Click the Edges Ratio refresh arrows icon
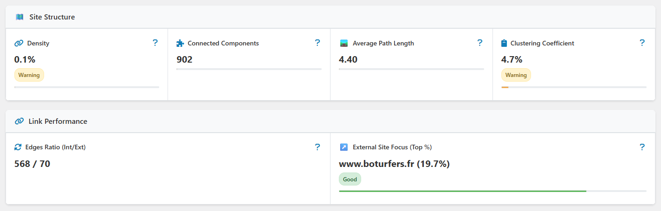Image resolution: width=661 pixels, height=211 pixels. [x=18, y=147]
